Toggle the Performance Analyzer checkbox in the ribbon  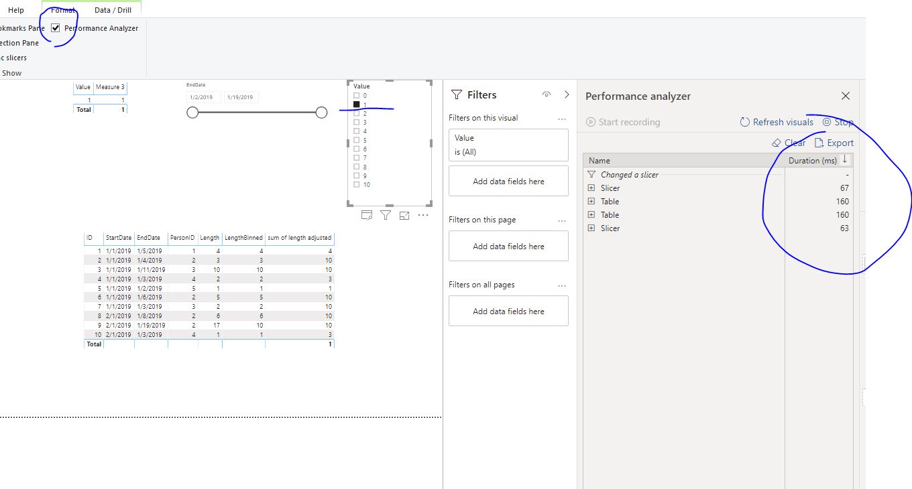click(56, 28)
